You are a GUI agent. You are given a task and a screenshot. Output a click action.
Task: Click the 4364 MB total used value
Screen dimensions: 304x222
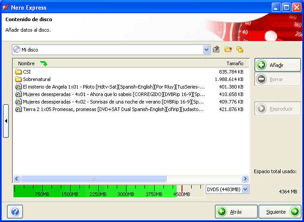tap(288, 192)
